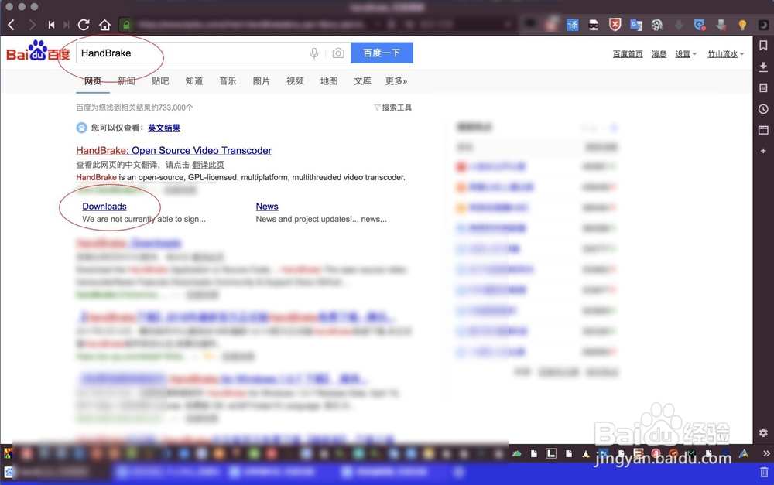Toggle the lightbulb extension in the toolbar
The image size is (774, 485).
tap(741, 25)
